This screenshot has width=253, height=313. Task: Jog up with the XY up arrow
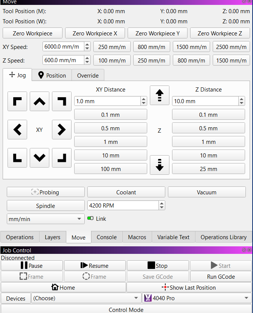[40, 101]
